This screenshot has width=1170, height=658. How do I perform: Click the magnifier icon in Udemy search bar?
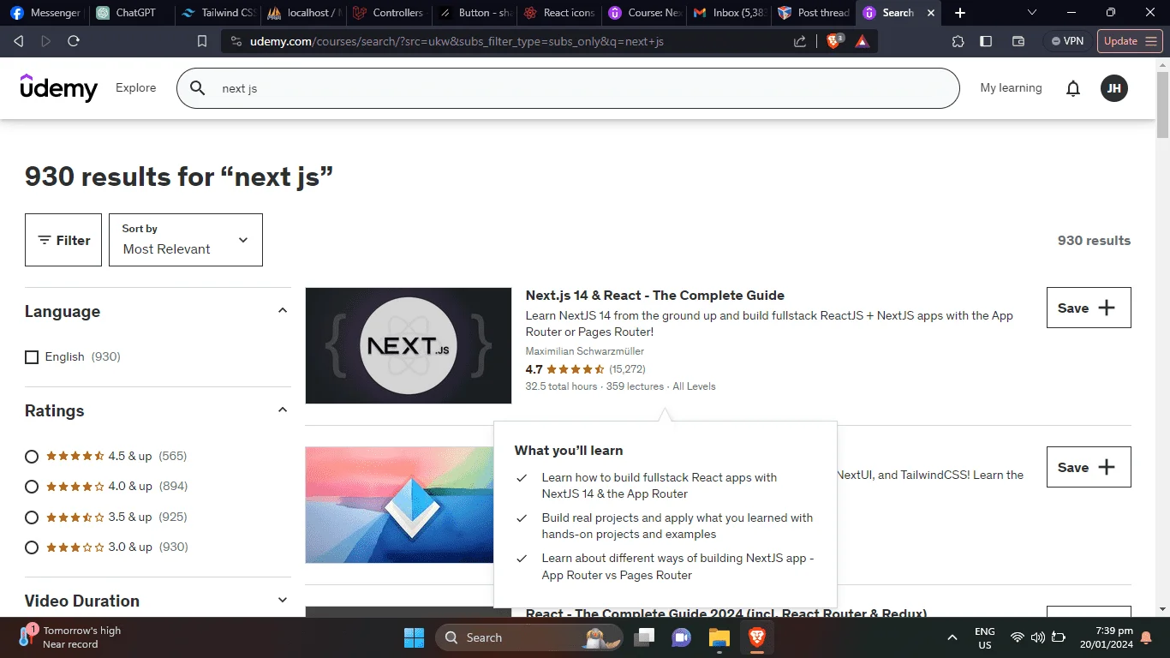pyautogui.click(x=198, y=88)
